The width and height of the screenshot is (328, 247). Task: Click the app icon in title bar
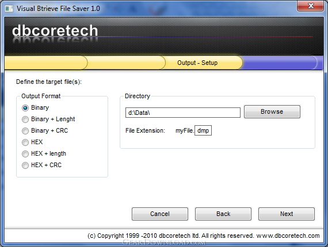(9, 9)
